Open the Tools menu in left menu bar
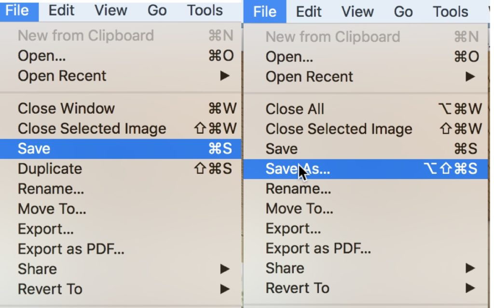The image size is (494, 308). [205, 10]
